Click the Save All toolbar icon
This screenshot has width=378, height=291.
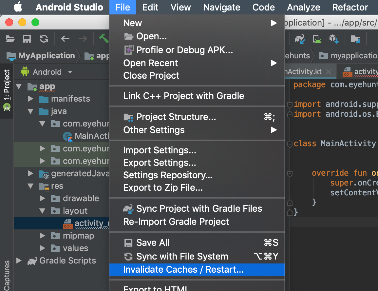(x=27, y=39)
